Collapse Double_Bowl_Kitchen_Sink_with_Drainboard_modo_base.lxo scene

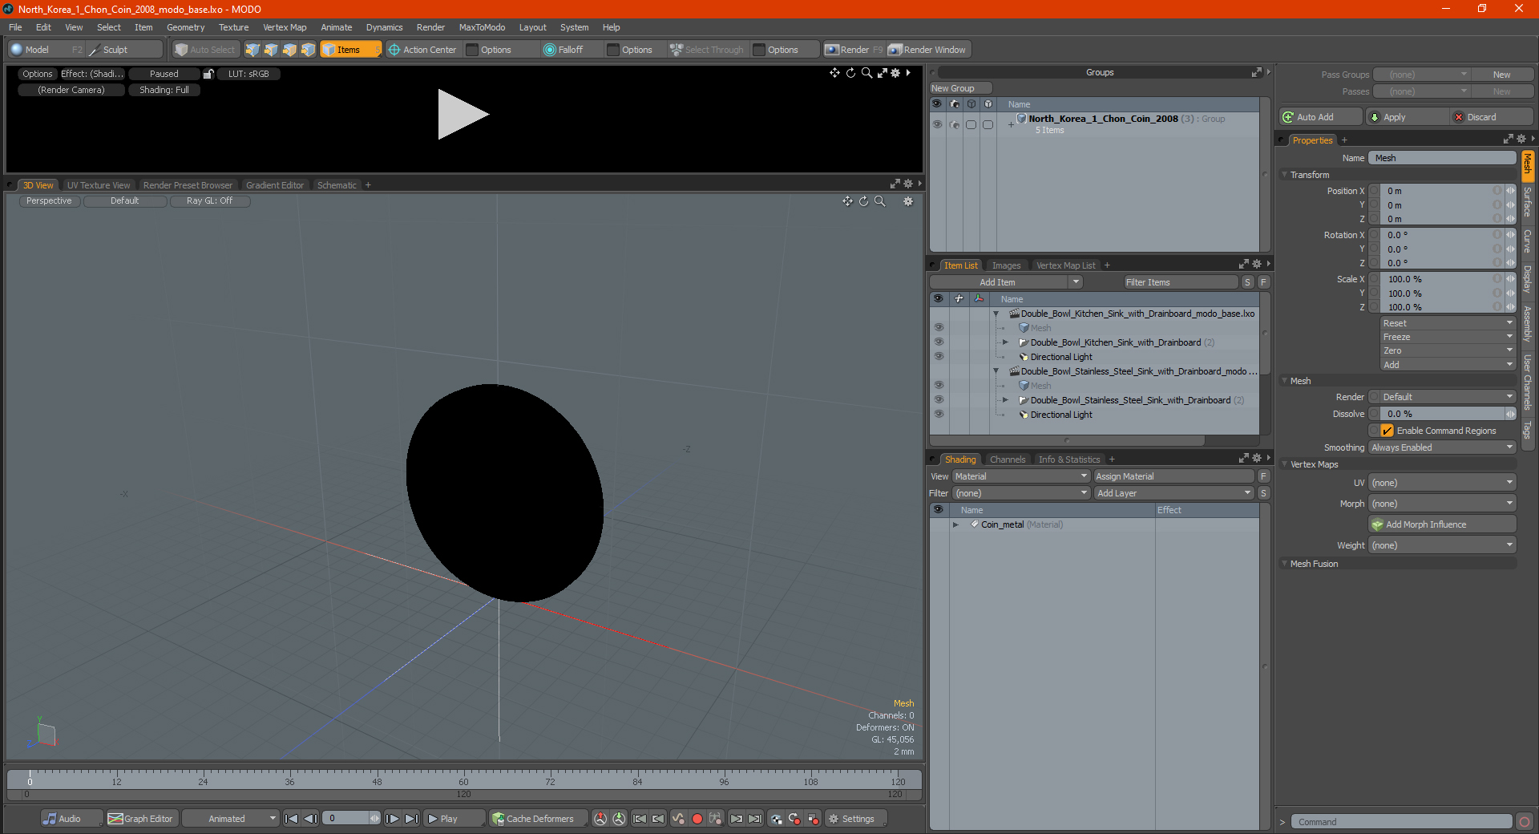pyautogui.click(x=996, y=314)
